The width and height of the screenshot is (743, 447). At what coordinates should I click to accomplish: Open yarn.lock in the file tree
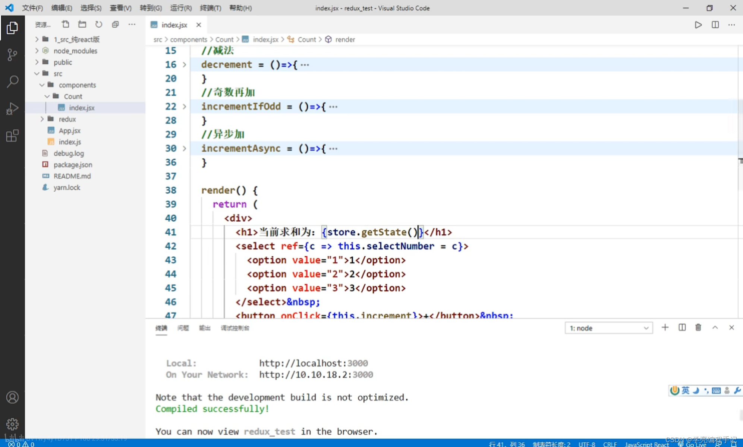[67, 187]
